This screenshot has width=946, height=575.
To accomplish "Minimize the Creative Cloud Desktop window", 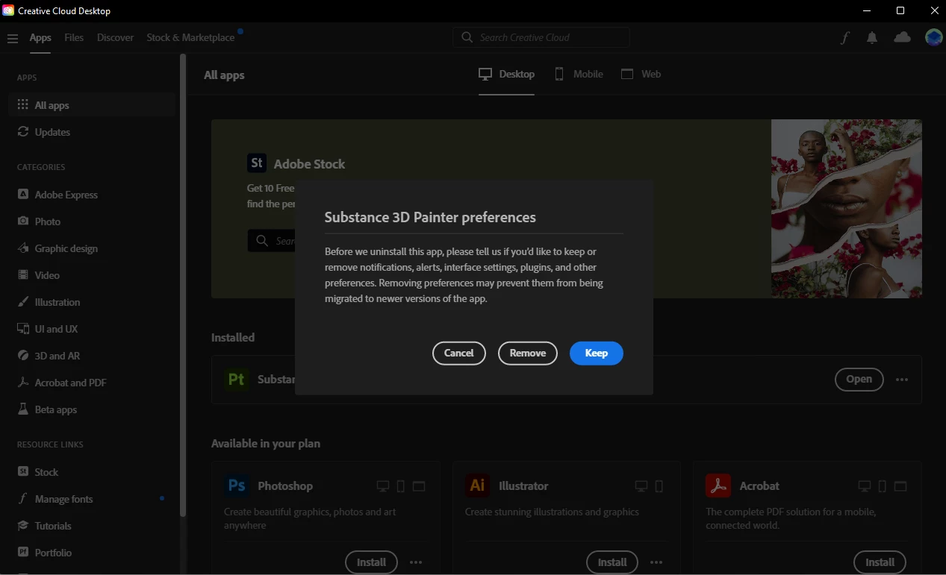I will [x=866, y=10].
